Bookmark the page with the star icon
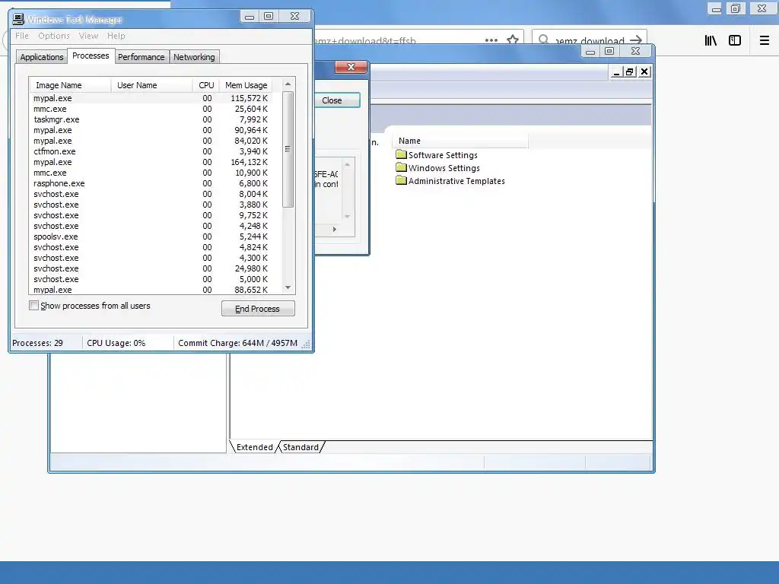Viewport: 779px width, 584px height. point(513,40)
